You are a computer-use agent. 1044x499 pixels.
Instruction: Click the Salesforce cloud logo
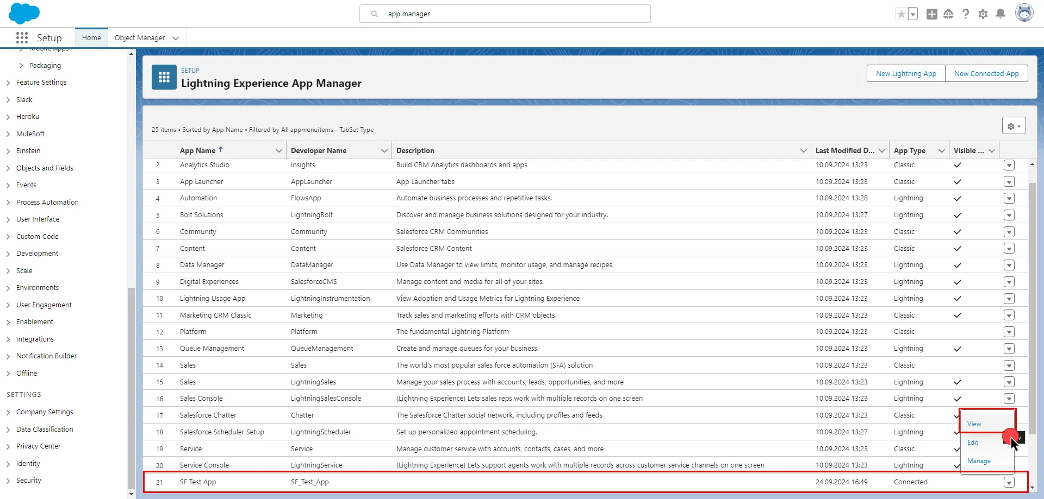tap(24, 13)
